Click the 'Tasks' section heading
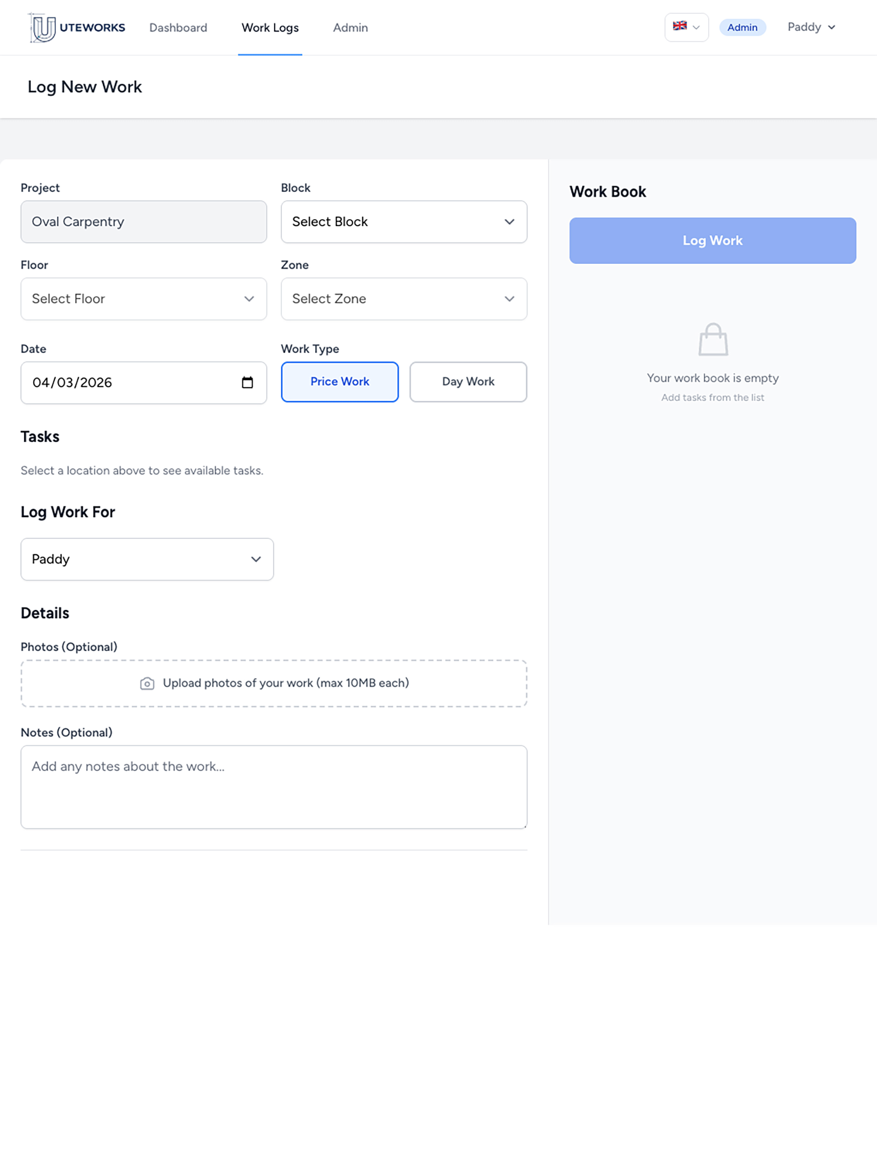Image resolution: width=877 pixels, height=1170 pixels. (x=40, y=437)
